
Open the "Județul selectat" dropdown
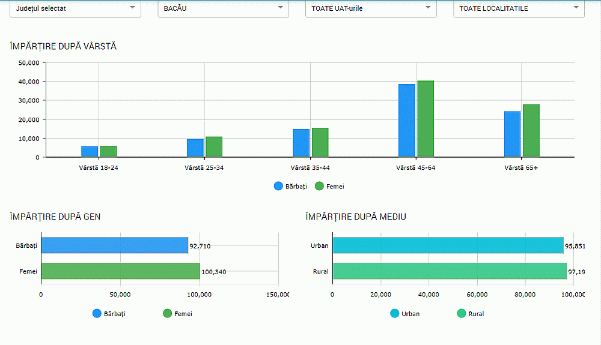tap(75, 8)
